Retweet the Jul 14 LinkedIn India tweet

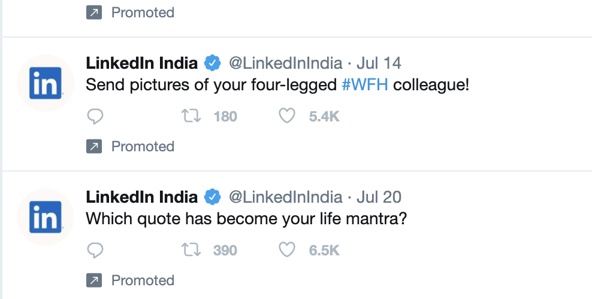pyautogui.click(x=191, y=116)
